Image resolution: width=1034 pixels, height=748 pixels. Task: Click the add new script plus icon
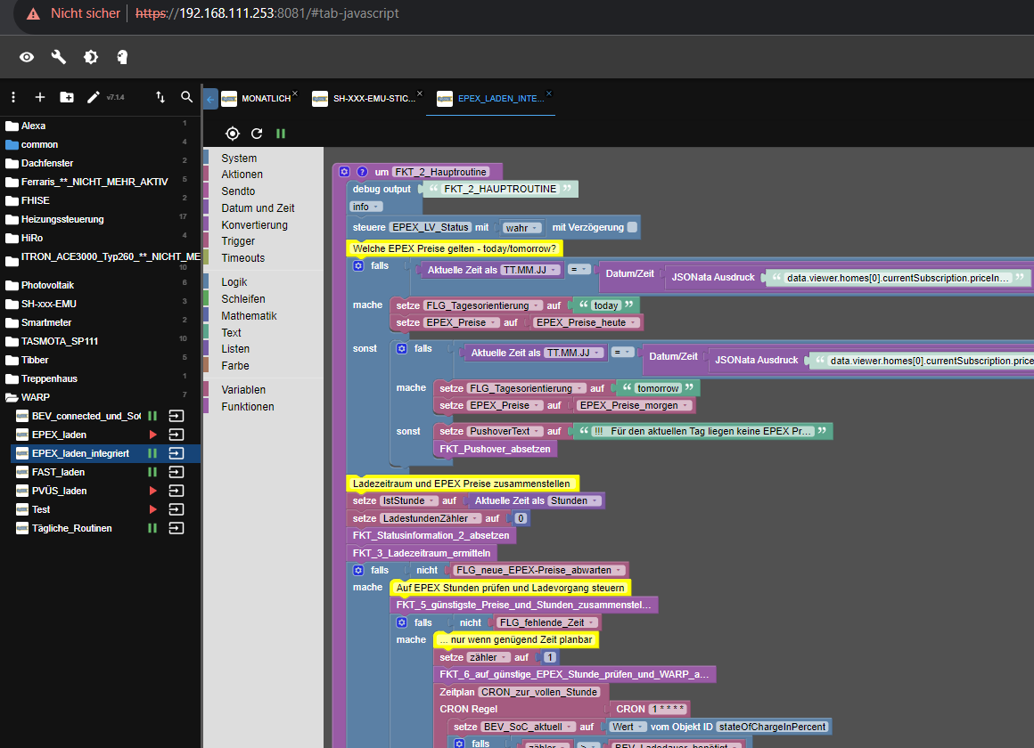(39, 97)
